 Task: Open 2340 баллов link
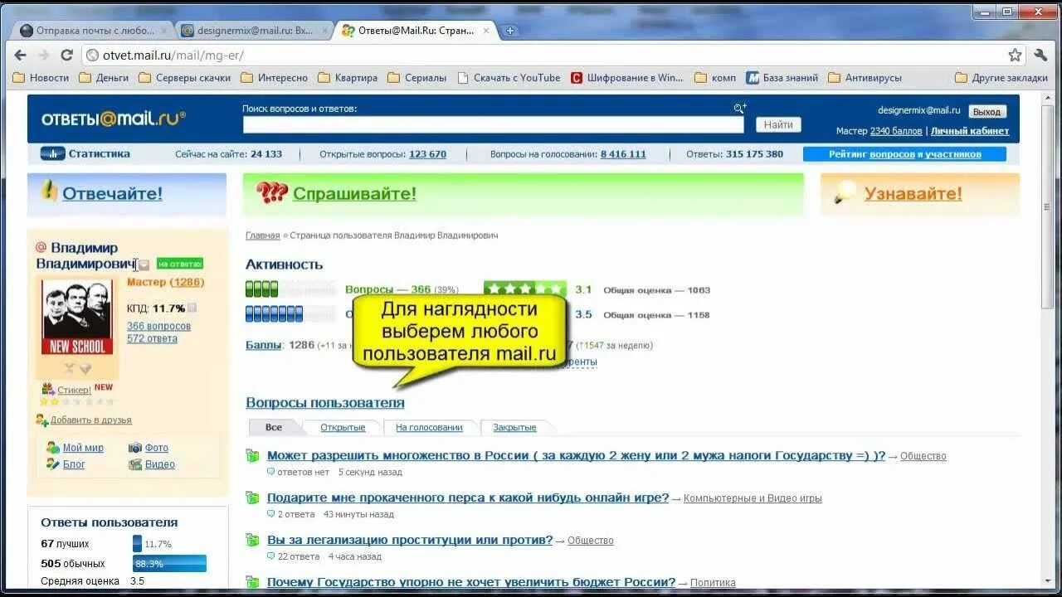pos(896,131)
